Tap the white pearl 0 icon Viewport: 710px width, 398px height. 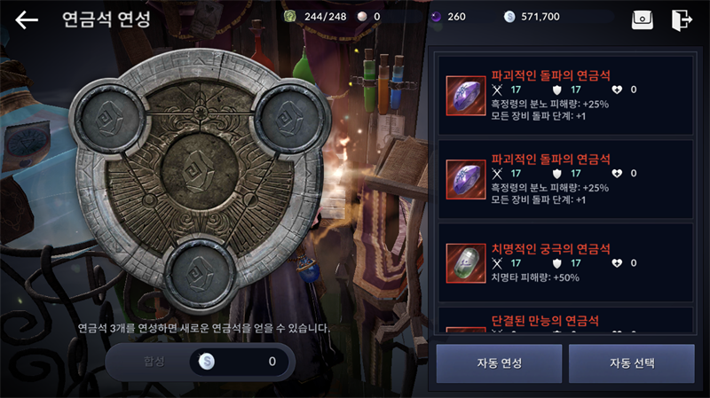pos(362,17)
